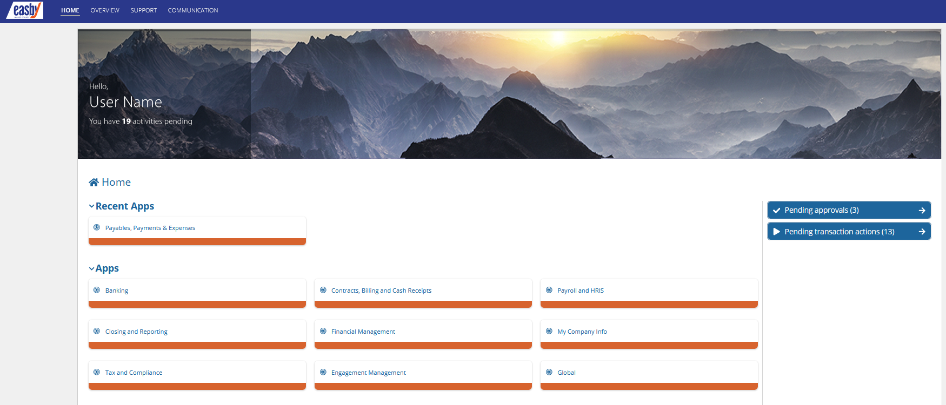Open the Overview menu

[105, 10]
